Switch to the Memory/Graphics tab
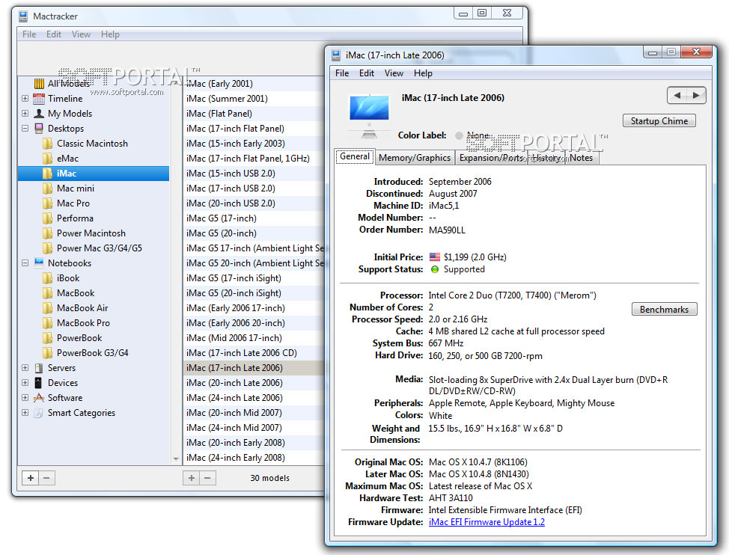Image resolution: width=729 pixels, height=555 pixels. tap(415, 158)
